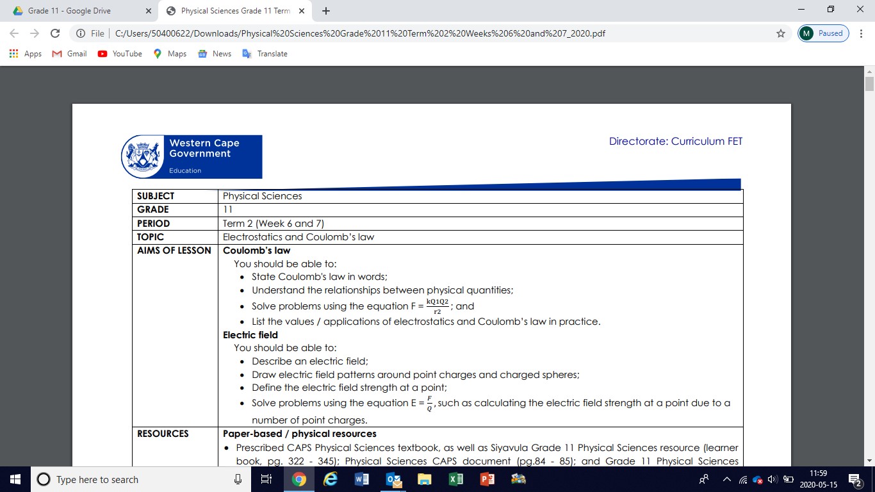Click 'Electrostatics and Coulomb's law' topic text
875x492 pixels.
click(298, 237)
